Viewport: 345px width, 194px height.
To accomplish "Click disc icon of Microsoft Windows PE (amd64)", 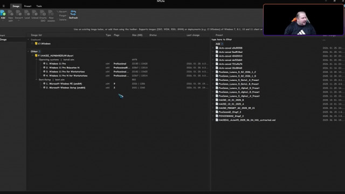I will coord(44,84).
